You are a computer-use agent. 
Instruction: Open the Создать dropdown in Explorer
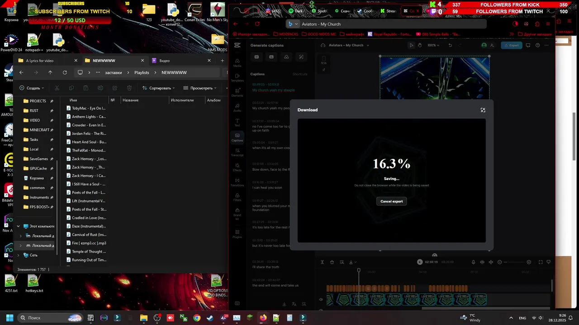pos(32,88)
